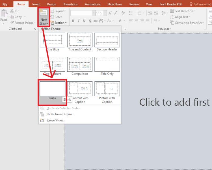Select the Format Painter brush
212x170 pixels.
coord(12,22)
